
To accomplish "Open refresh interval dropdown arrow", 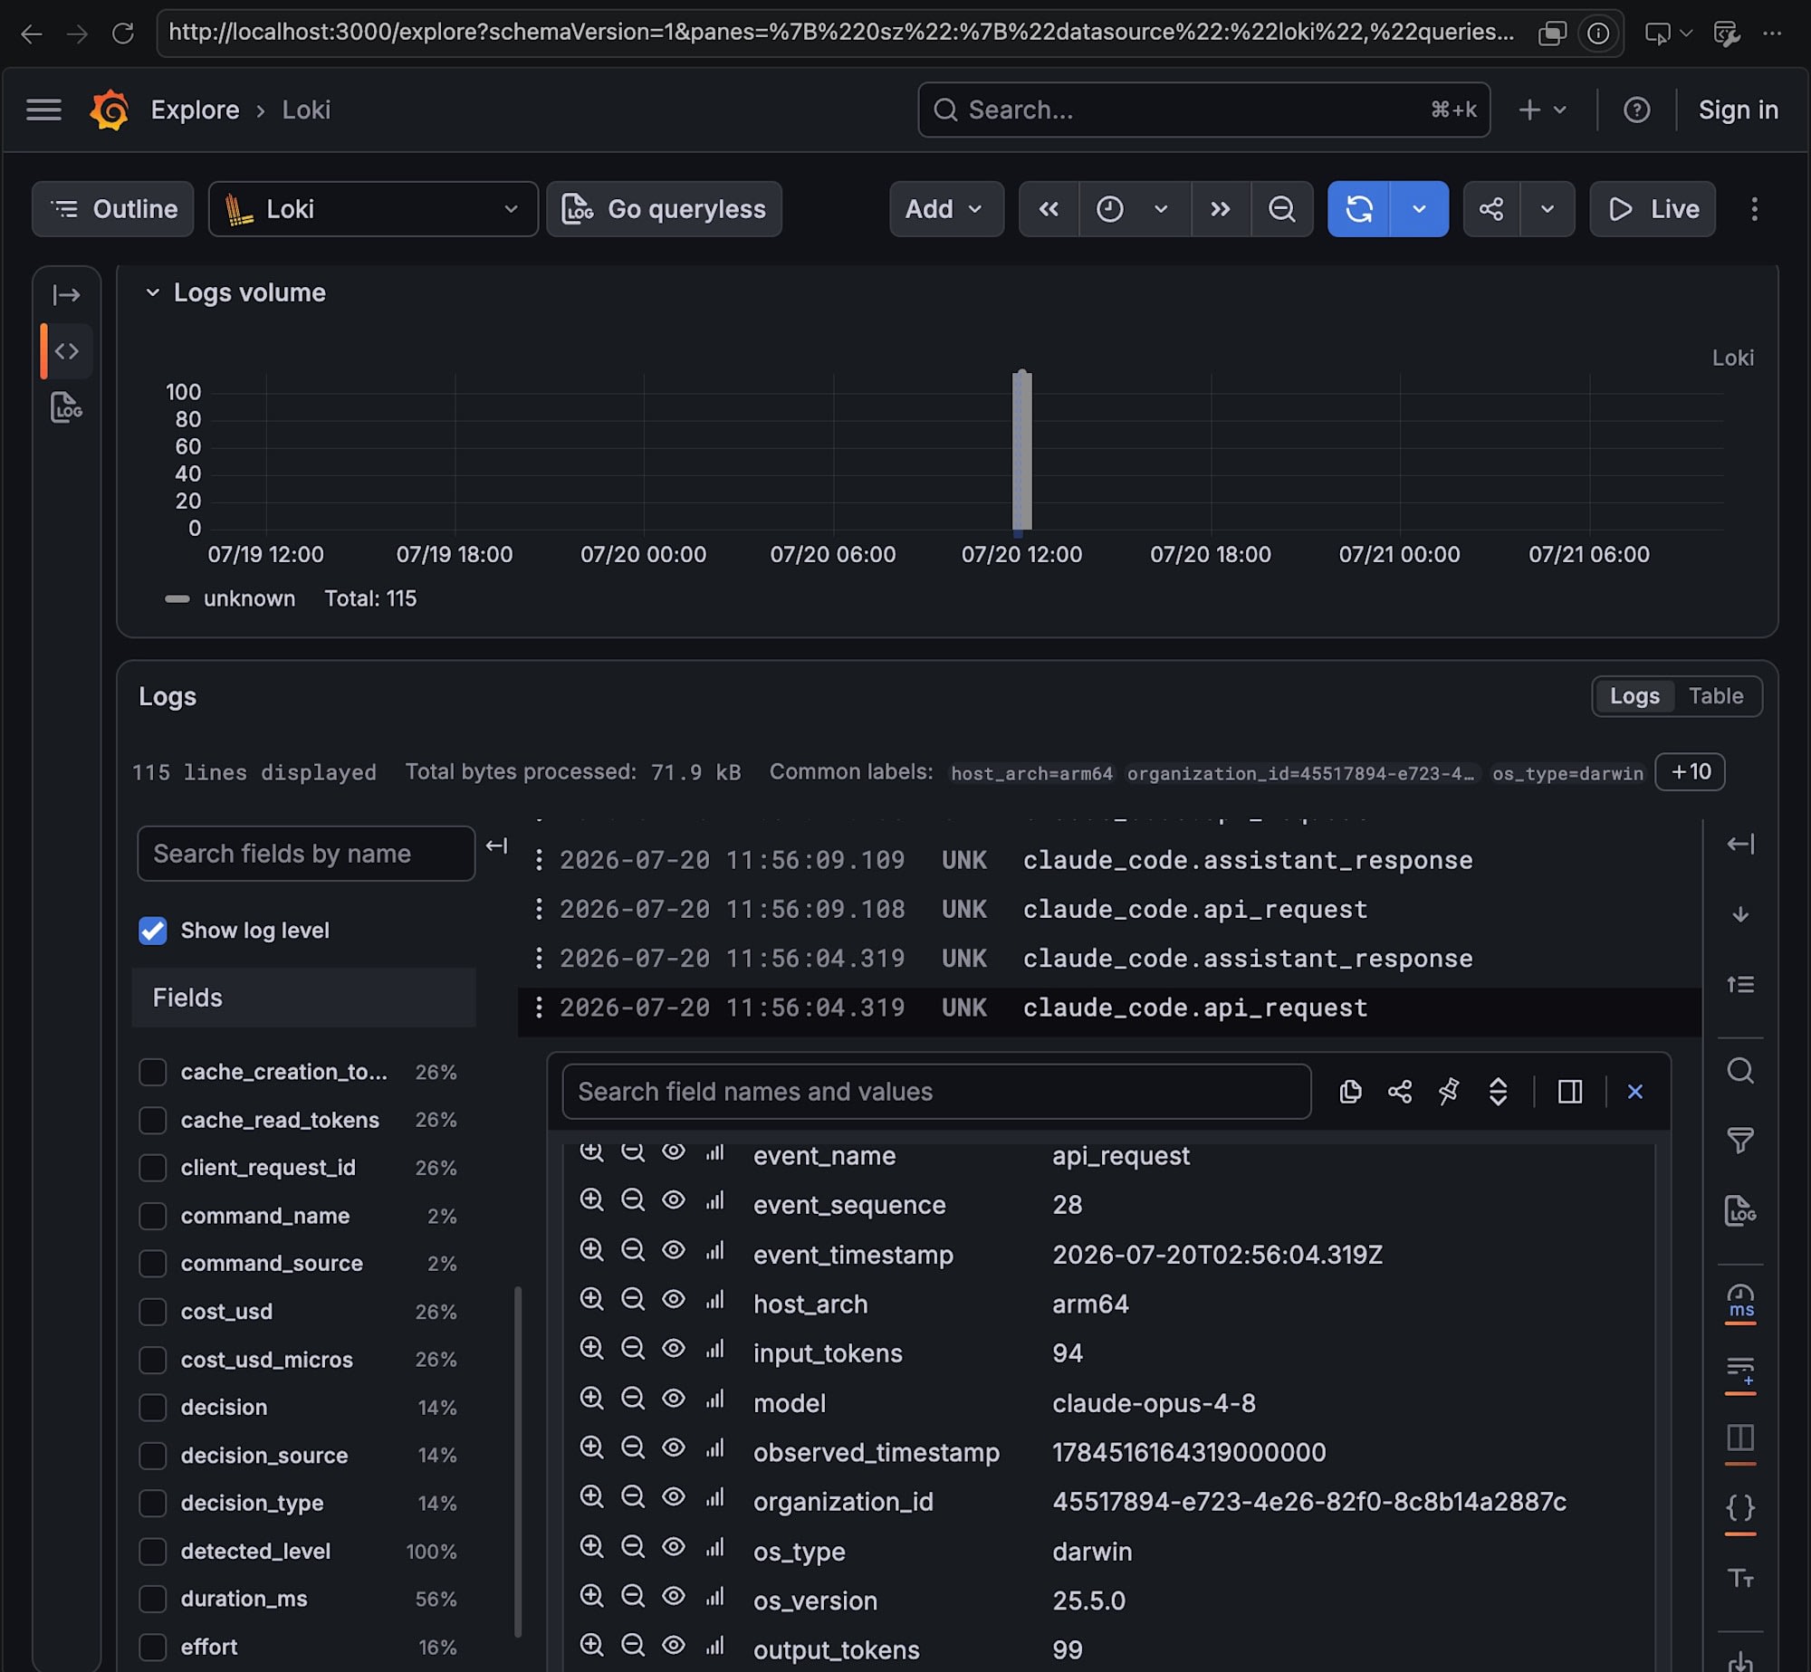I will pos(1419,209).
